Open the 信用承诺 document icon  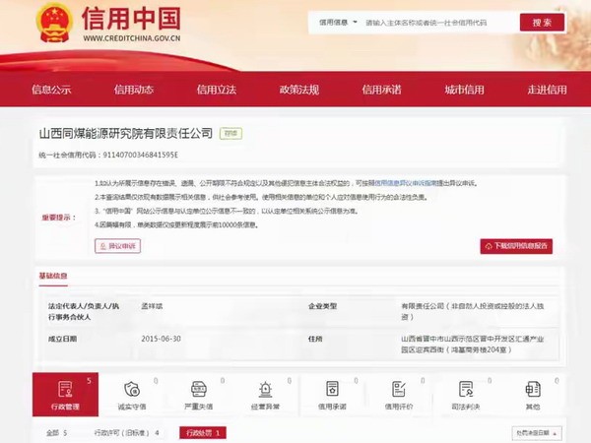click(332, 389)
